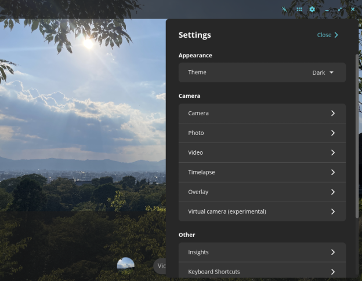Click the fullscreen arrows icon
Viewport: 362px width, 281px height.
click(340, 9)
